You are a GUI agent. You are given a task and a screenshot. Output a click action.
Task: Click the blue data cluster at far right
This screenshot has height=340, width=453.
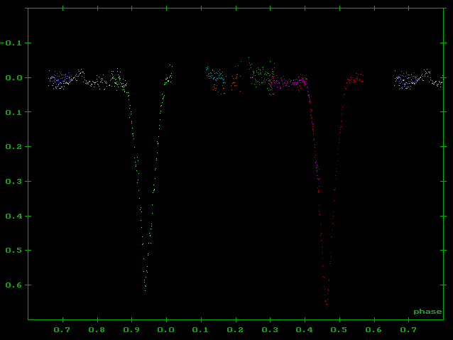point(407,79)
